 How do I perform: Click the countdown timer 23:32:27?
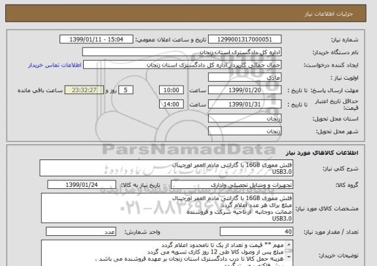tap(84, 90)
